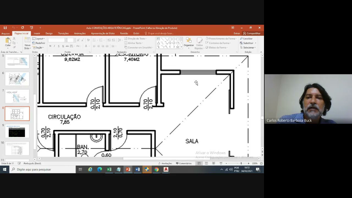
Task: Click Converter em SmartArt
Action: tap(139, 48)
